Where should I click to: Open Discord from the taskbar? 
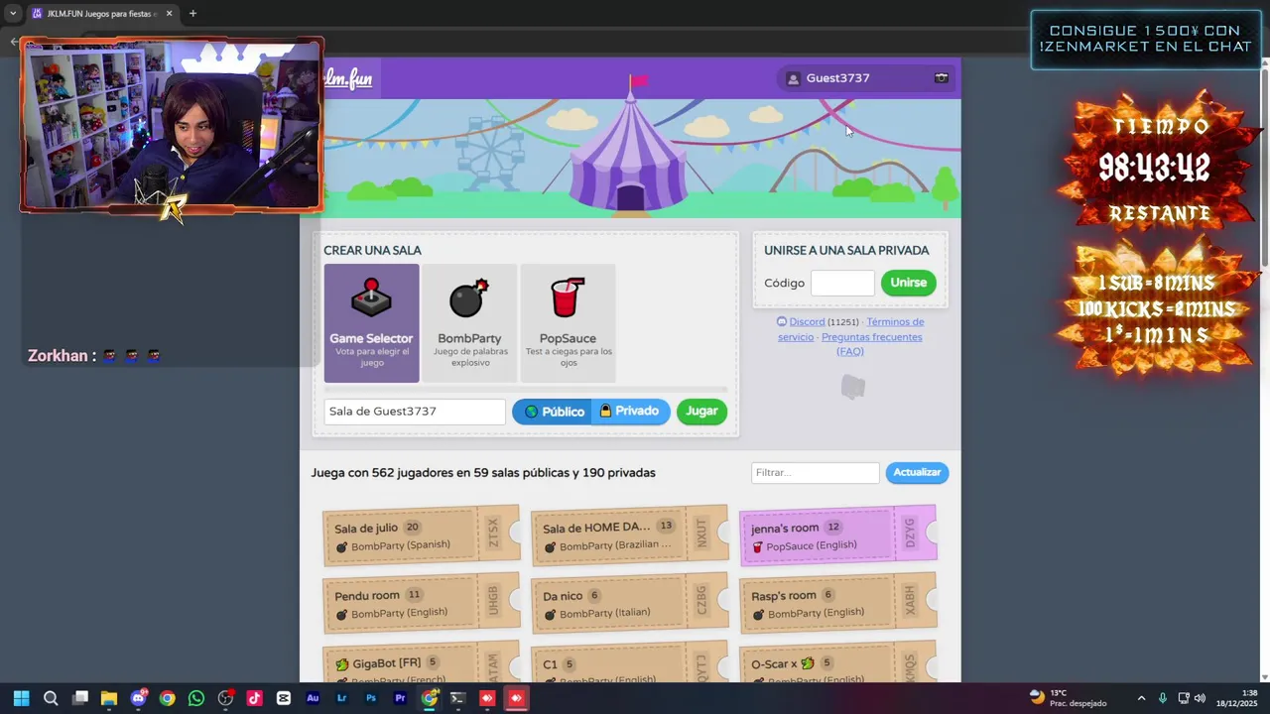pos(139,698)
